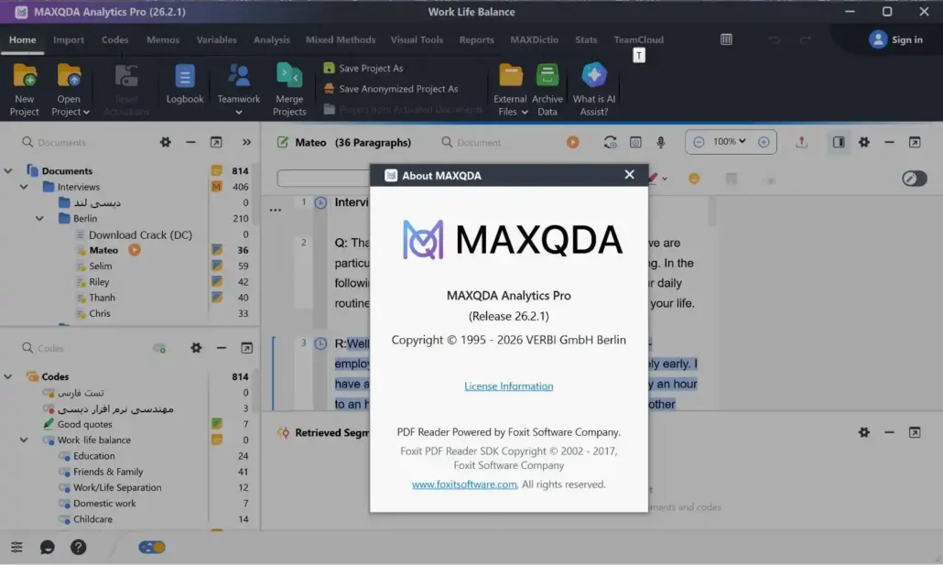This screenshot has width=943, height=565.
Task: Select the Chris document
Action: tap(99, 313)
